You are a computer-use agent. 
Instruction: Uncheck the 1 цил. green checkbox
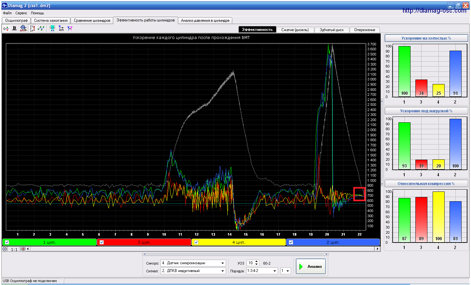click(x=7, y=242)
